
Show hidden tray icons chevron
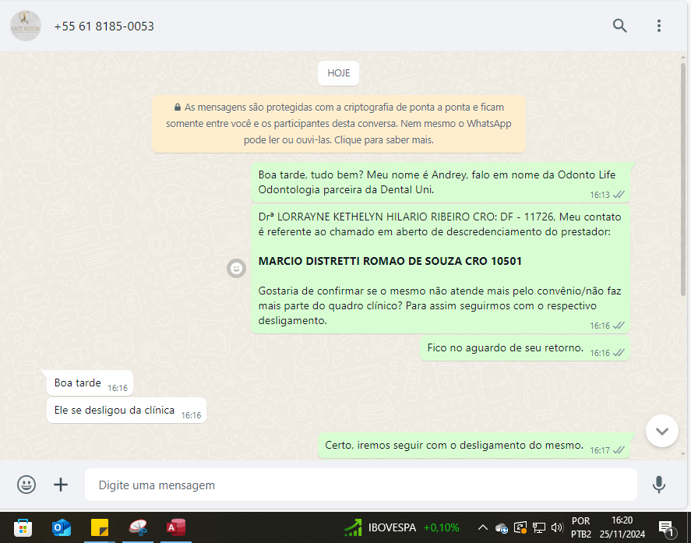tap(482, 527)
